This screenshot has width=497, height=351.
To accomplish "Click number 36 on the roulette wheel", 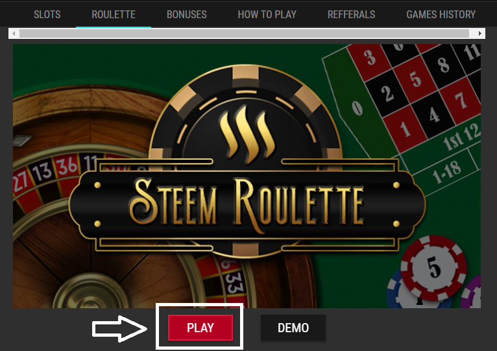I will coord(67,166).
